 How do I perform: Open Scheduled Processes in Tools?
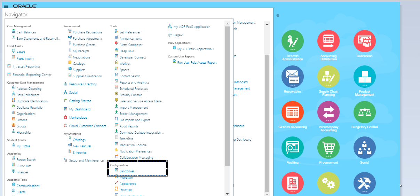click(133, 89)
